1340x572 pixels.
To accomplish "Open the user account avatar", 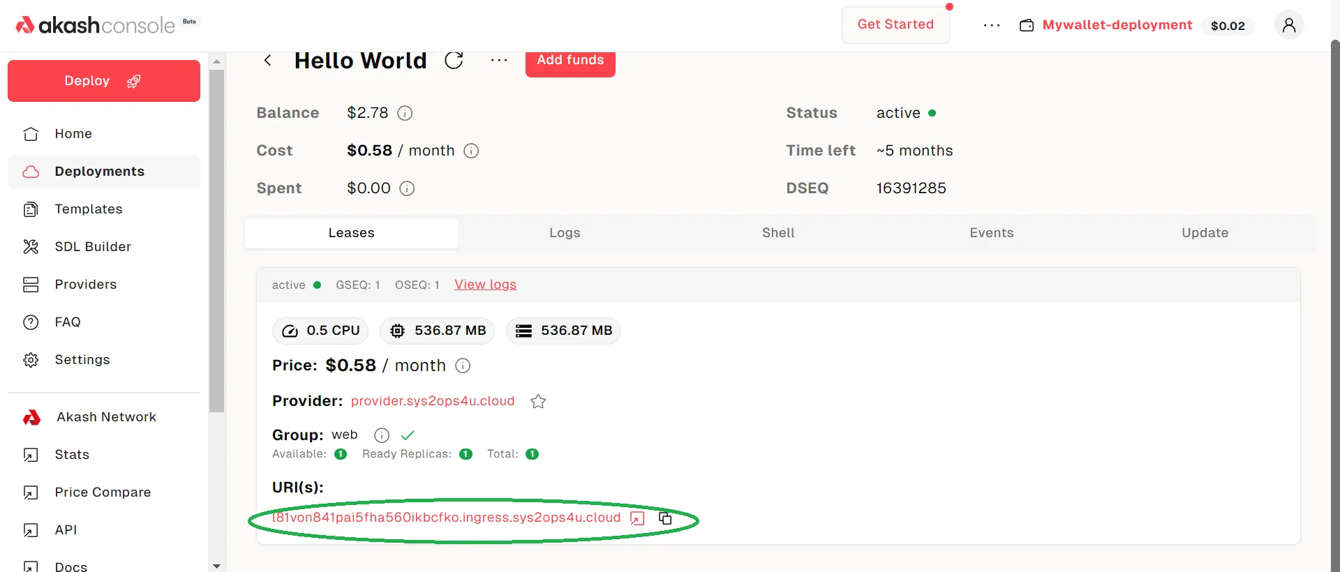I will point(1288,25).
